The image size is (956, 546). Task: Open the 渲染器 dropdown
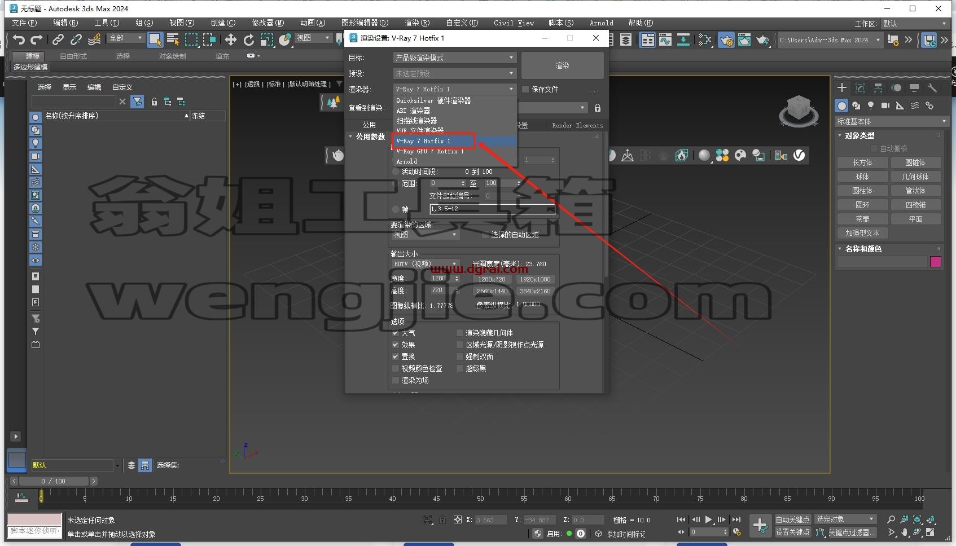point(454,89)
